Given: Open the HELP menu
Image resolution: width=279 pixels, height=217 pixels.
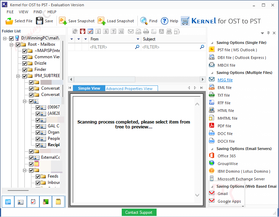Looking at the screenshot, I should [x=52, y=12].
